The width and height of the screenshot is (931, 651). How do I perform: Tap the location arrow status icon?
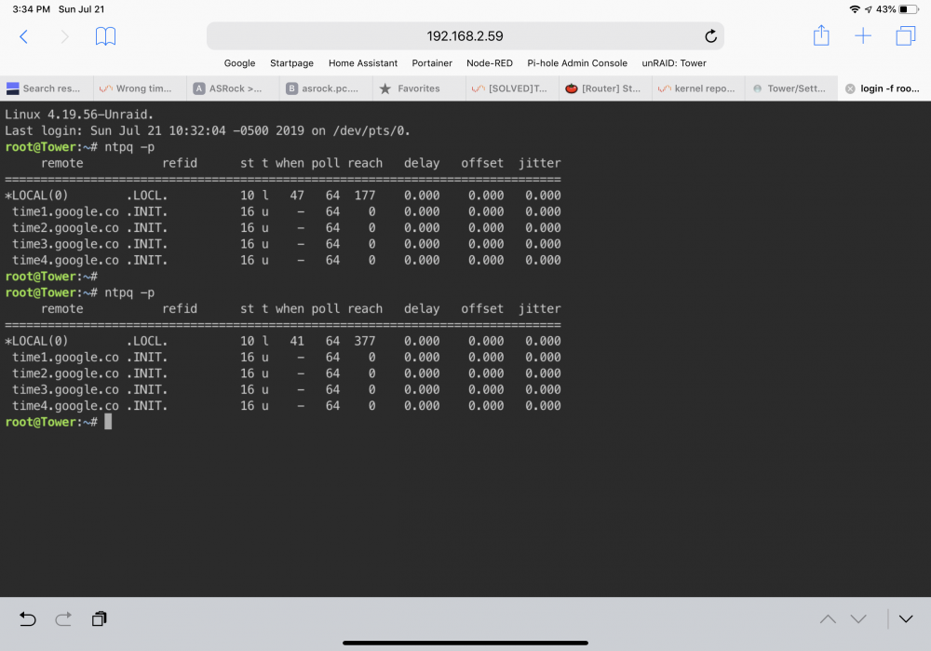[868, 9]
